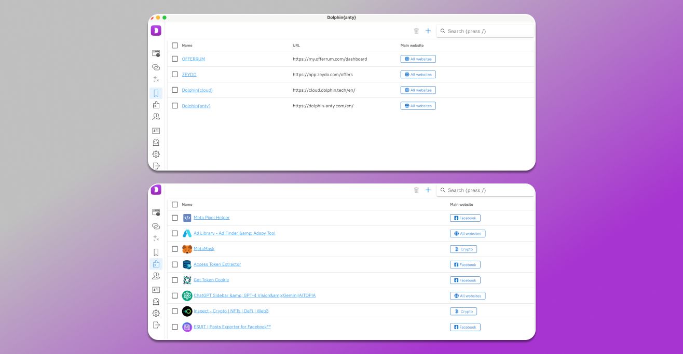This screenshot has height=354, width=683.
Task: Click the trash icon in bookmarks window toolbar
Action: (416, 31)
